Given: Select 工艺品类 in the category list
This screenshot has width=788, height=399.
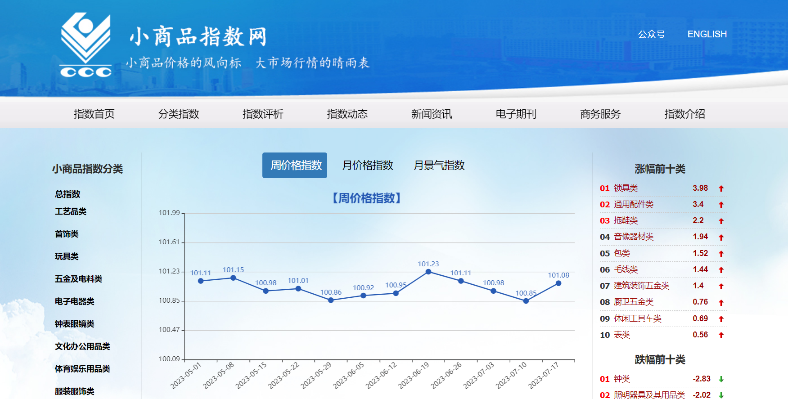Looking at the screenshot, I should click(x=71, y=211).
